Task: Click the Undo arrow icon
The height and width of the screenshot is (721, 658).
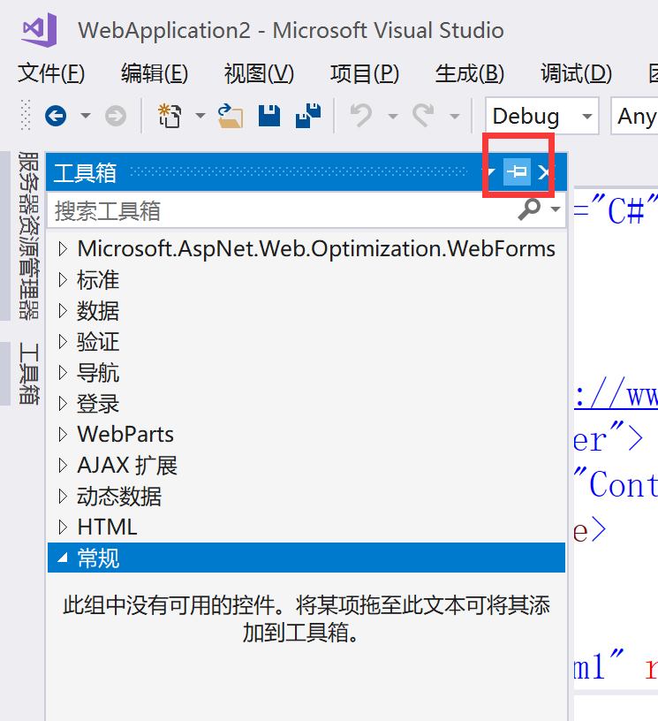Action: pyautogui.click(x=361, y=115)
